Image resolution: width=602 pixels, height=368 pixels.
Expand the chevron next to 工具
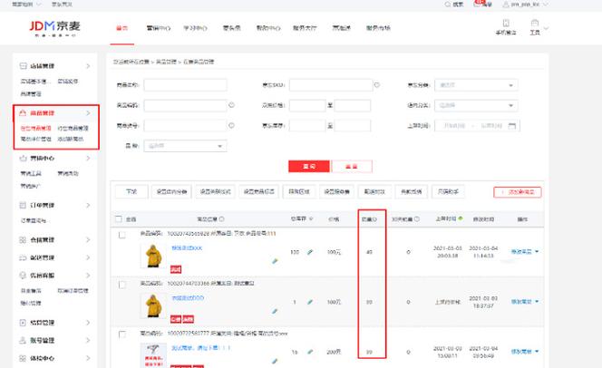547,28
